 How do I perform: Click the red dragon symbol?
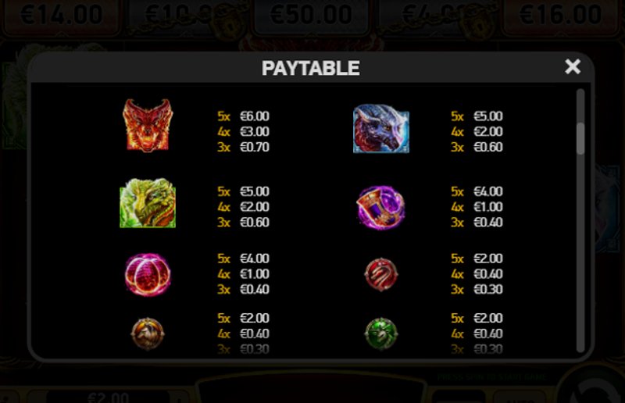pos(148,125)
